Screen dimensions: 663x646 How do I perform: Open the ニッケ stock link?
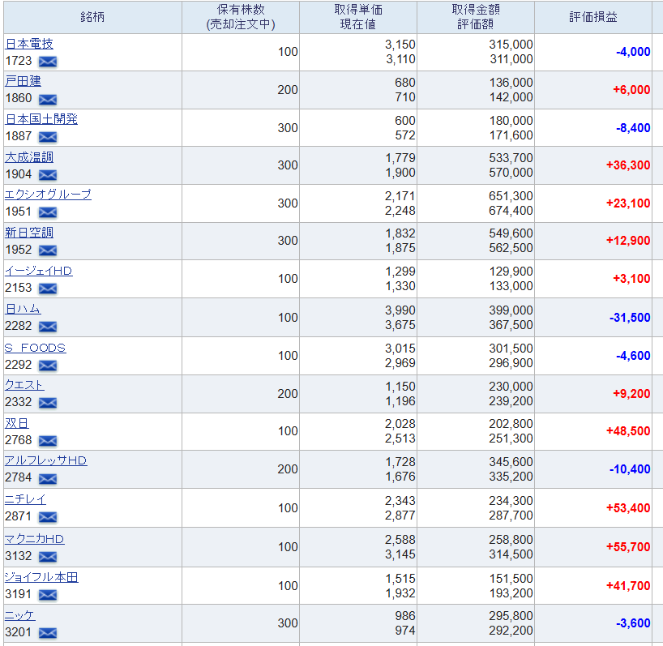(20, 615)
